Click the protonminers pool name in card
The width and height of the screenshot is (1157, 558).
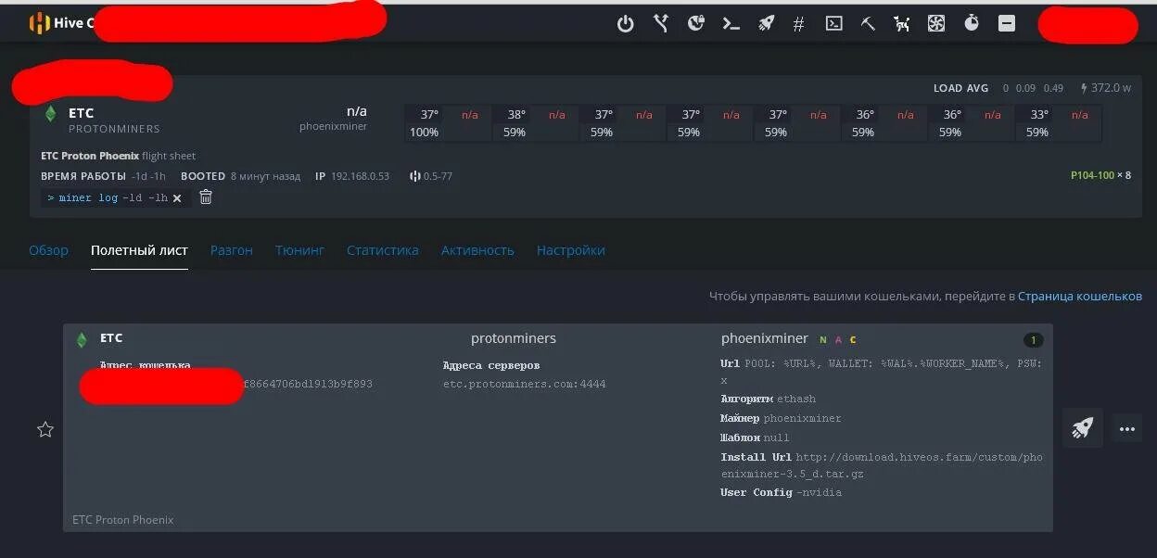[514, 338]
